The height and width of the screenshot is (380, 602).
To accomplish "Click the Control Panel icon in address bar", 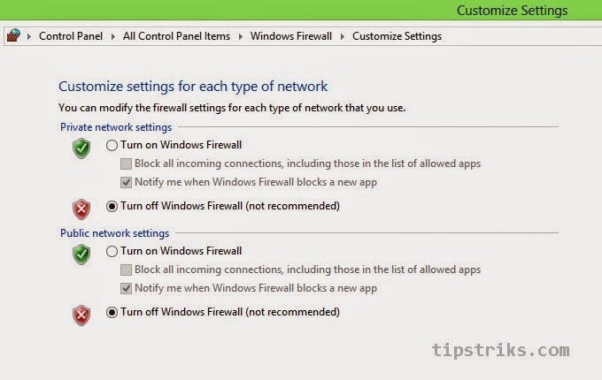I will coord(12,36).
